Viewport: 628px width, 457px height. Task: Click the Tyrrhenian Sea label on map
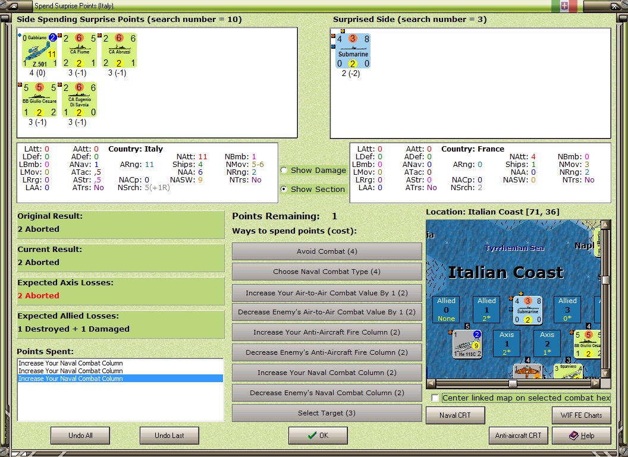[514, 248]
